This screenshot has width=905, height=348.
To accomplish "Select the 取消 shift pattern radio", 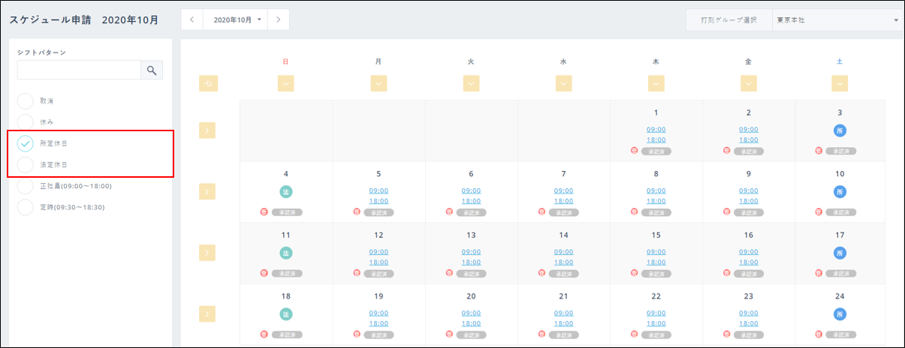I will coord(26,100).
